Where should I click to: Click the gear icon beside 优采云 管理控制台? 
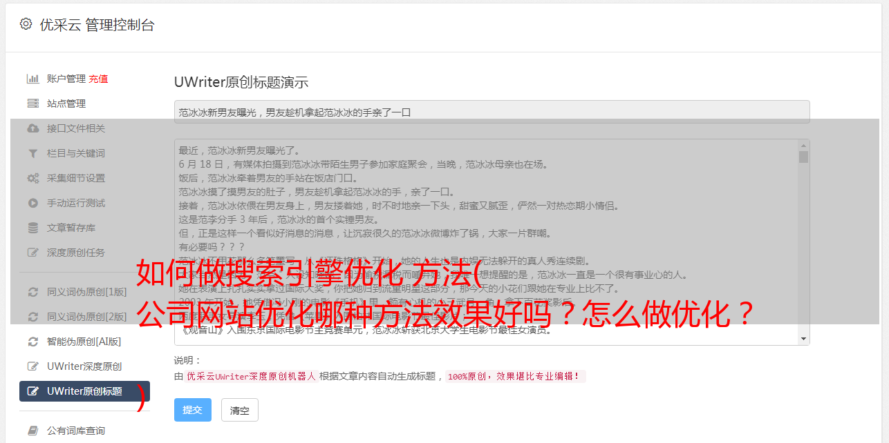click(x=26, y=24)
